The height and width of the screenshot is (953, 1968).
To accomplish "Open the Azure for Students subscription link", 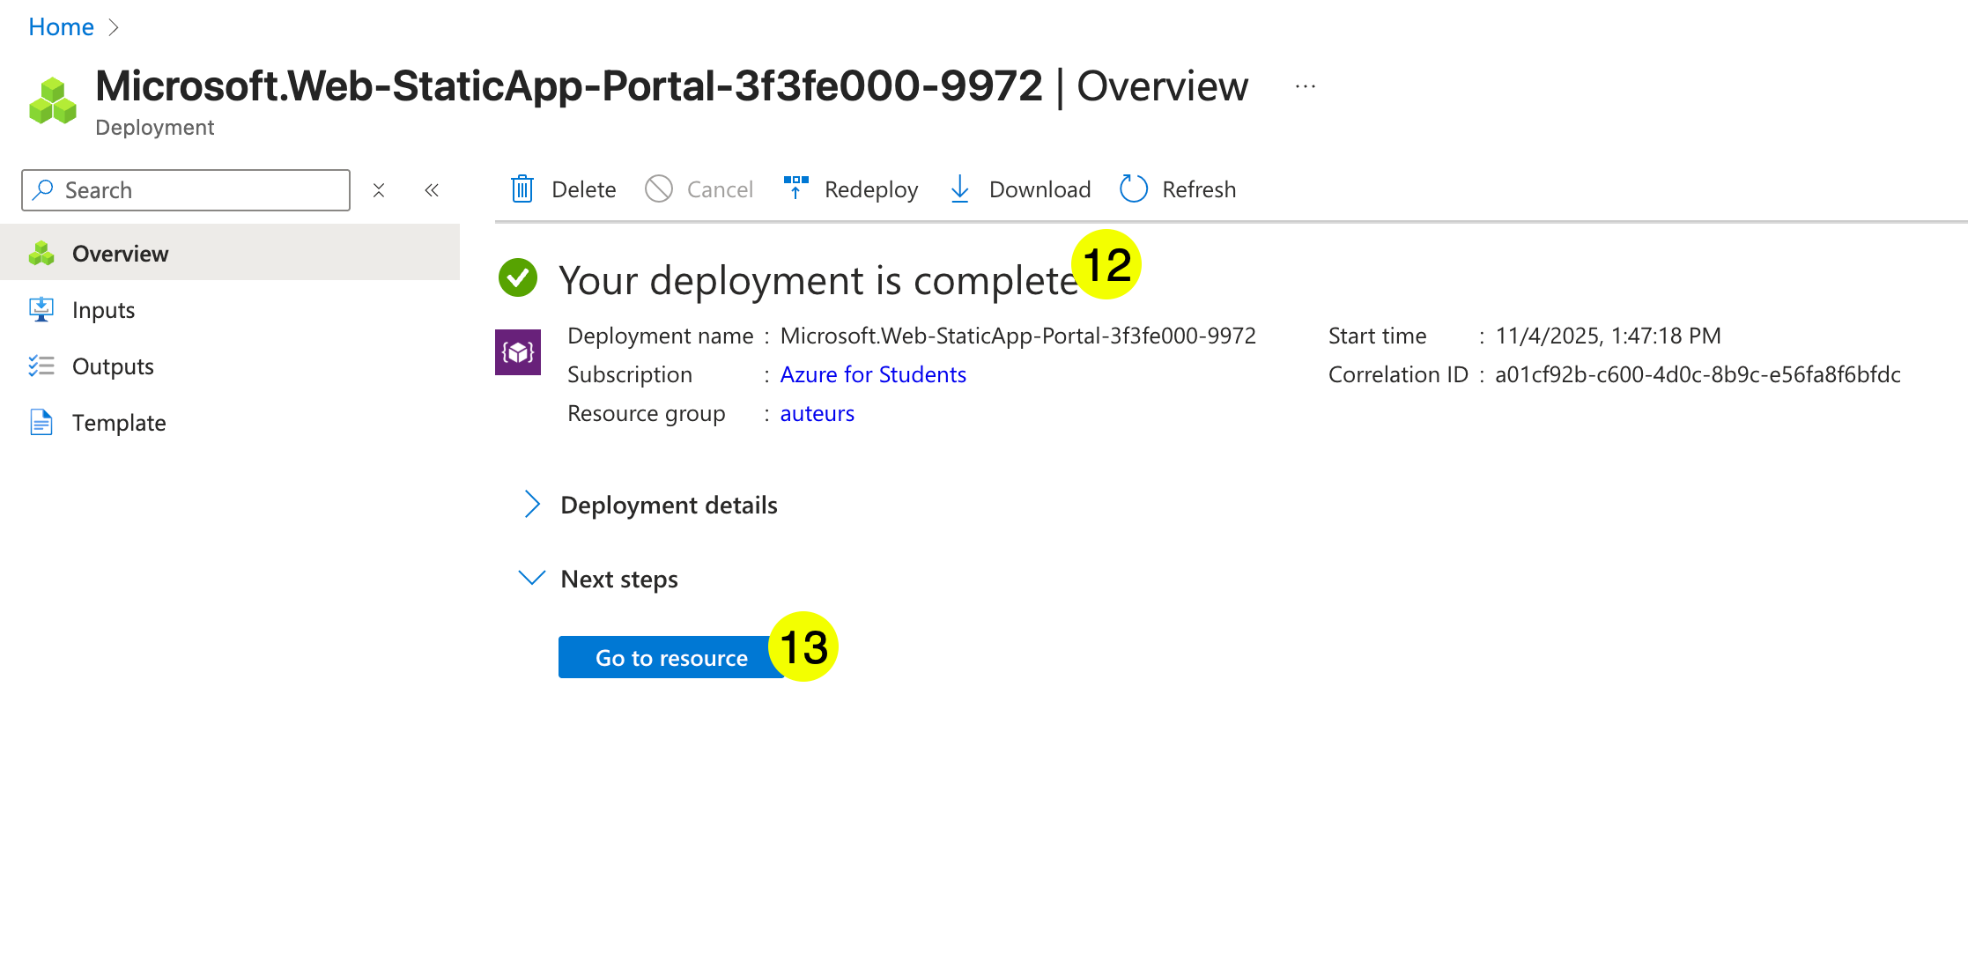I will coord(872,374).
